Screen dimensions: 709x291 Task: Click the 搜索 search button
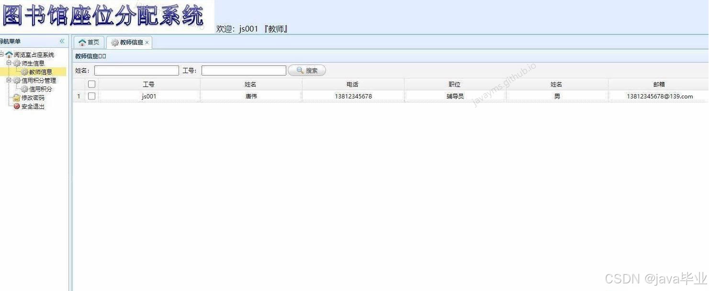(x=307, y=70)
